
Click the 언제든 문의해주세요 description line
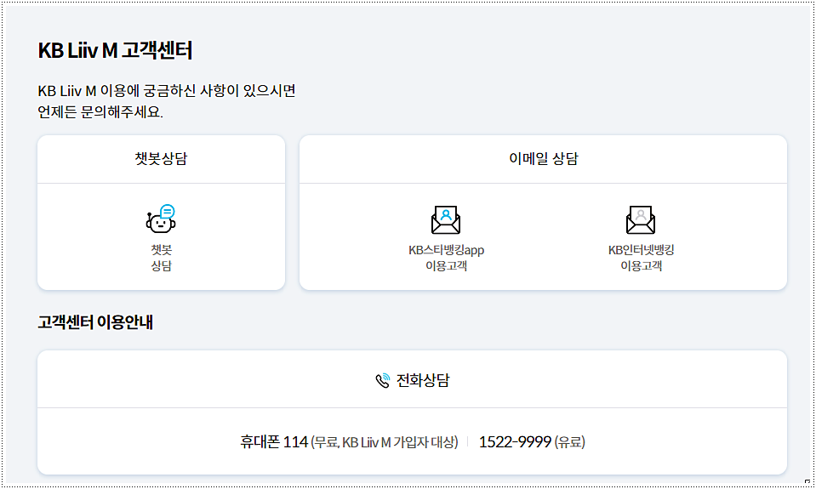pos(100,112)
